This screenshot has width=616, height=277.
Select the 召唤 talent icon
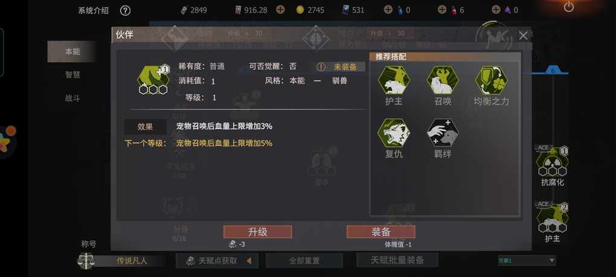[x=443, y=80]
